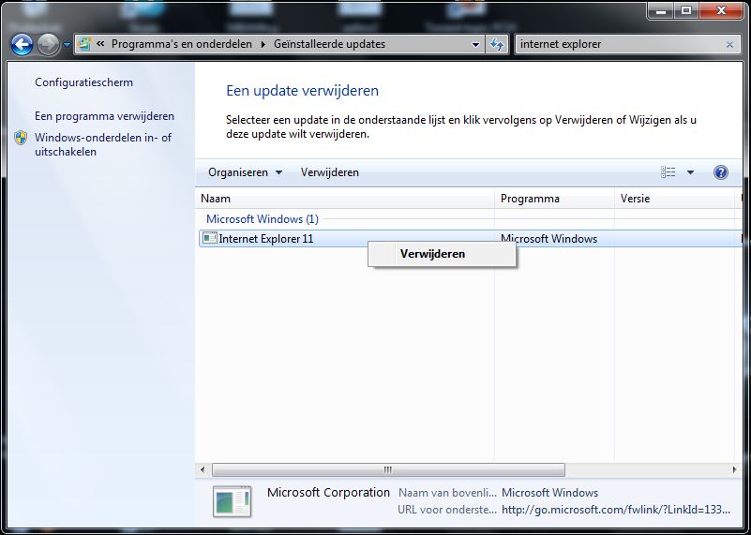Click "Windows-onderdelen in- of uitschakelen" link
Screen dimensions: 751x535
click(x=103, y=144)
